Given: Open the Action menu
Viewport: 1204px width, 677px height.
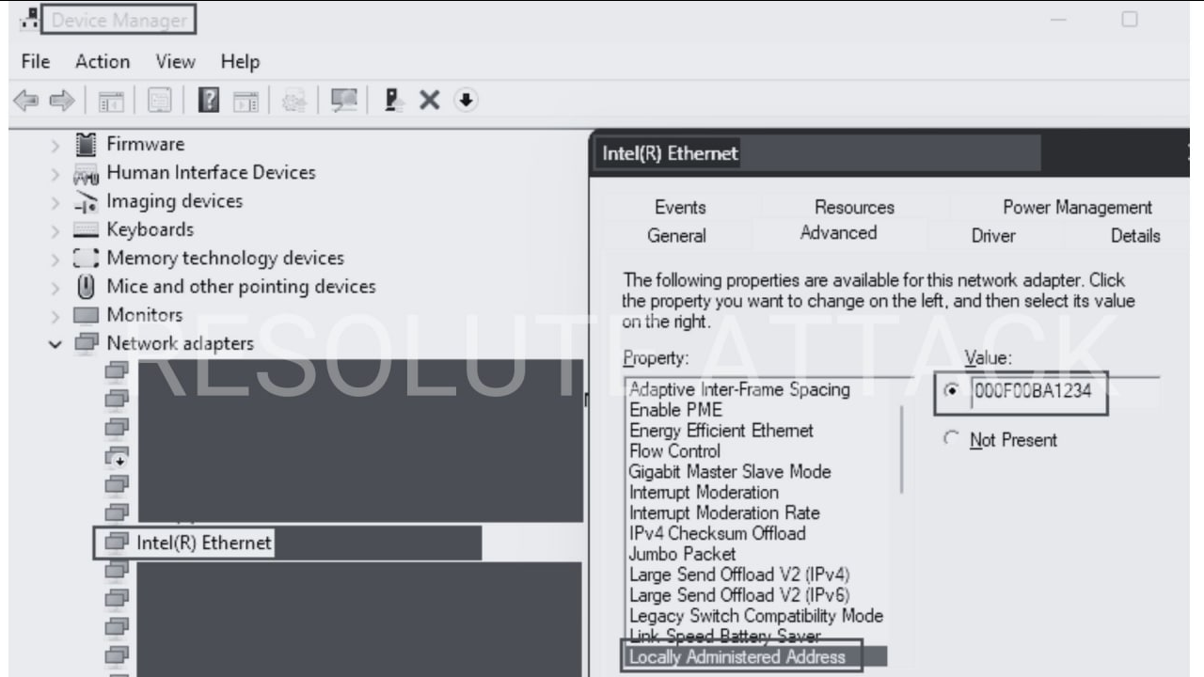Looking at the screenshot, I should [x=103, y=61].
